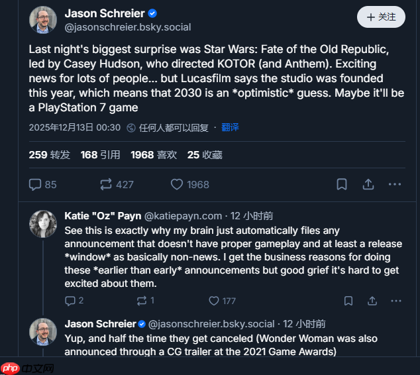
Task: Click Jason Schreier's avatar on the main post
Action: 43,20
